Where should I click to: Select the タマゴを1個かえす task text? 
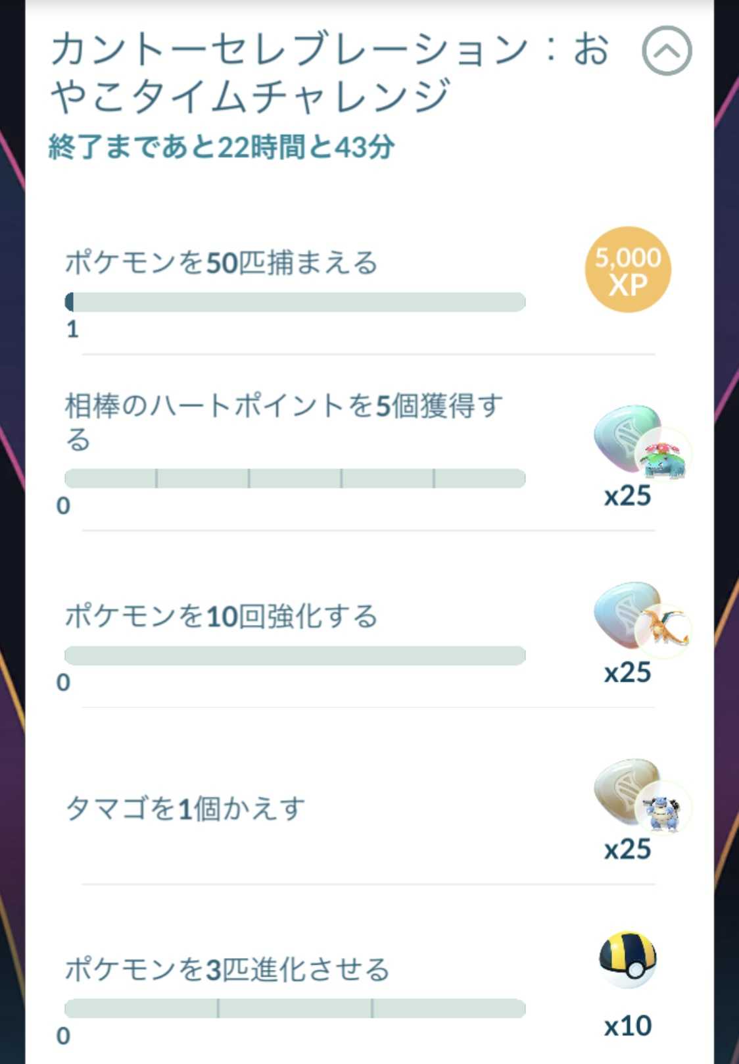[185, 808]
